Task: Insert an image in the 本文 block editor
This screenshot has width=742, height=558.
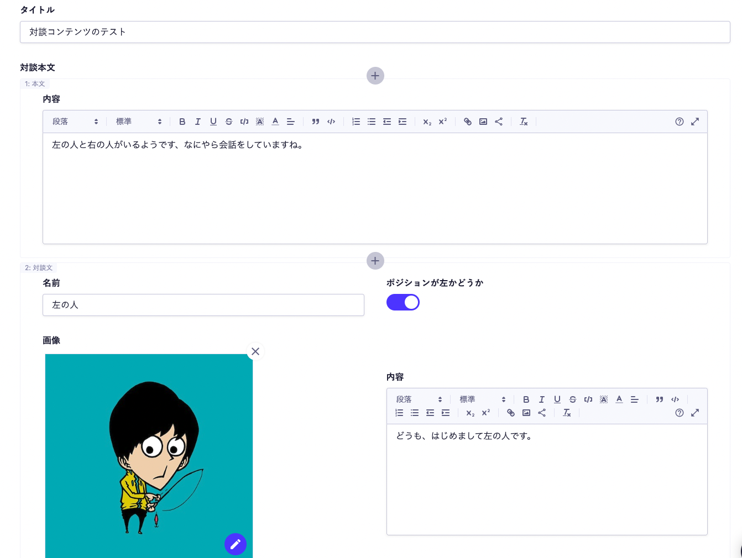Action: click(x=483, y=122)
